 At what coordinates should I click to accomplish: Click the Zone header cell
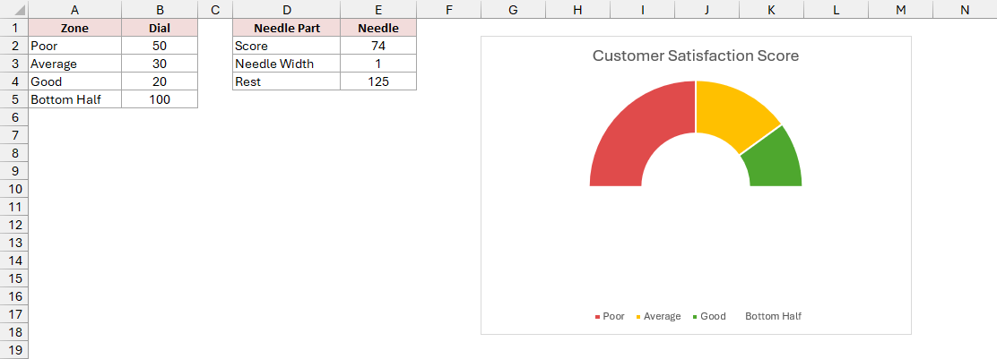point(75,28)
